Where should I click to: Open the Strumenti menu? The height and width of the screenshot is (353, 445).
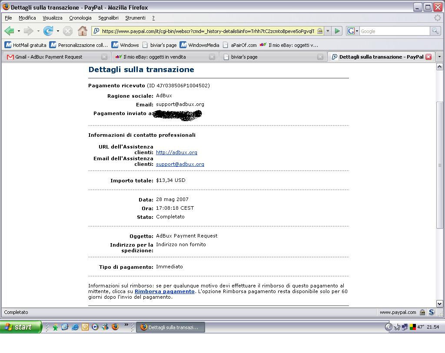pos(136,18)
